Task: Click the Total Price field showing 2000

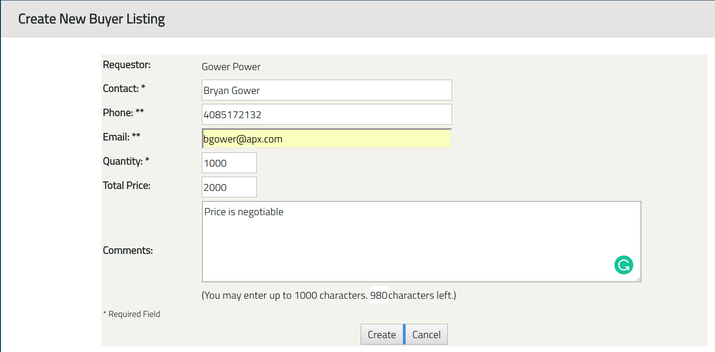Action: (x=229, y=187)
